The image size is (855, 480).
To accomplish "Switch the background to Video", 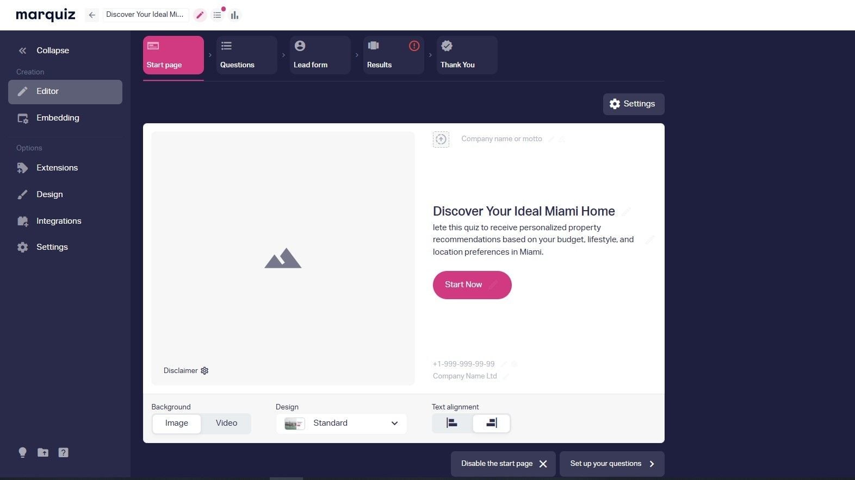I will 226,423.
